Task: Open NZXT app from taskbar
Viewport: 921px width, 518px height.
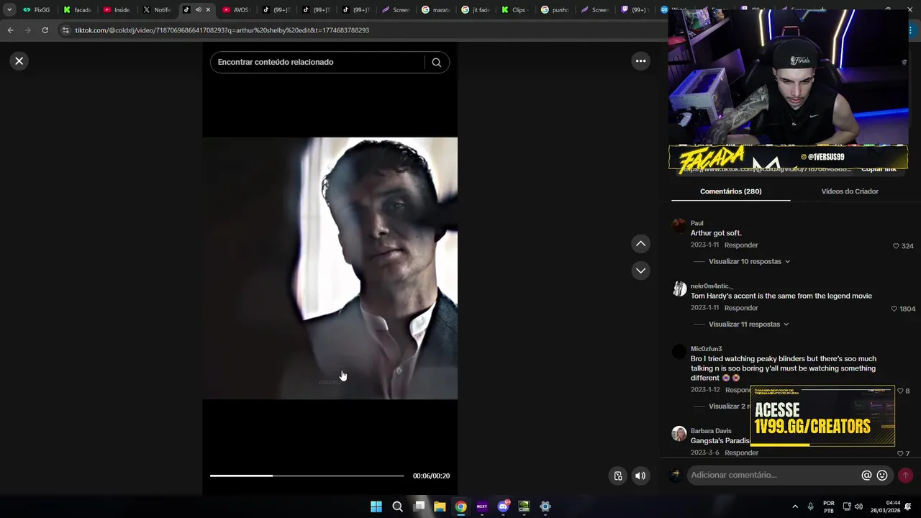Action: [x=482, y=506]
